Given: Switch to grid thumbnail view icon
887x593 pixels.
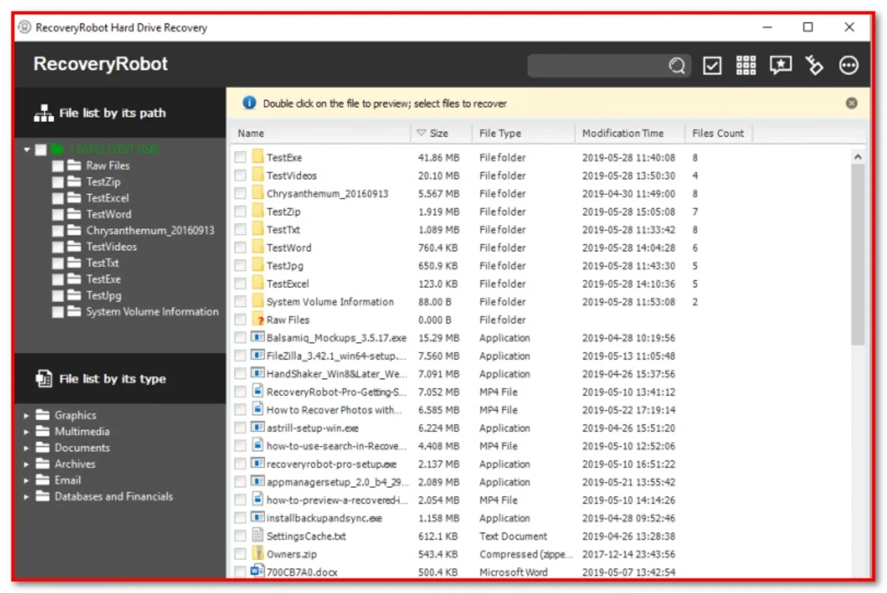Looking at the screenshot, I should click(x=746, y=66).
